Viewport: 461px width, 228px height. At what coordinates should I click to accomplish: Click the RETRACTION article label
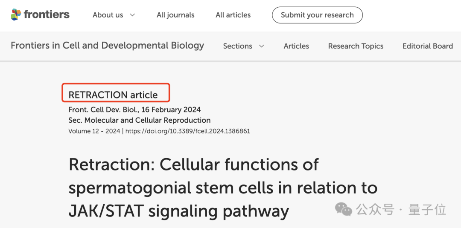tap(113, 95)
